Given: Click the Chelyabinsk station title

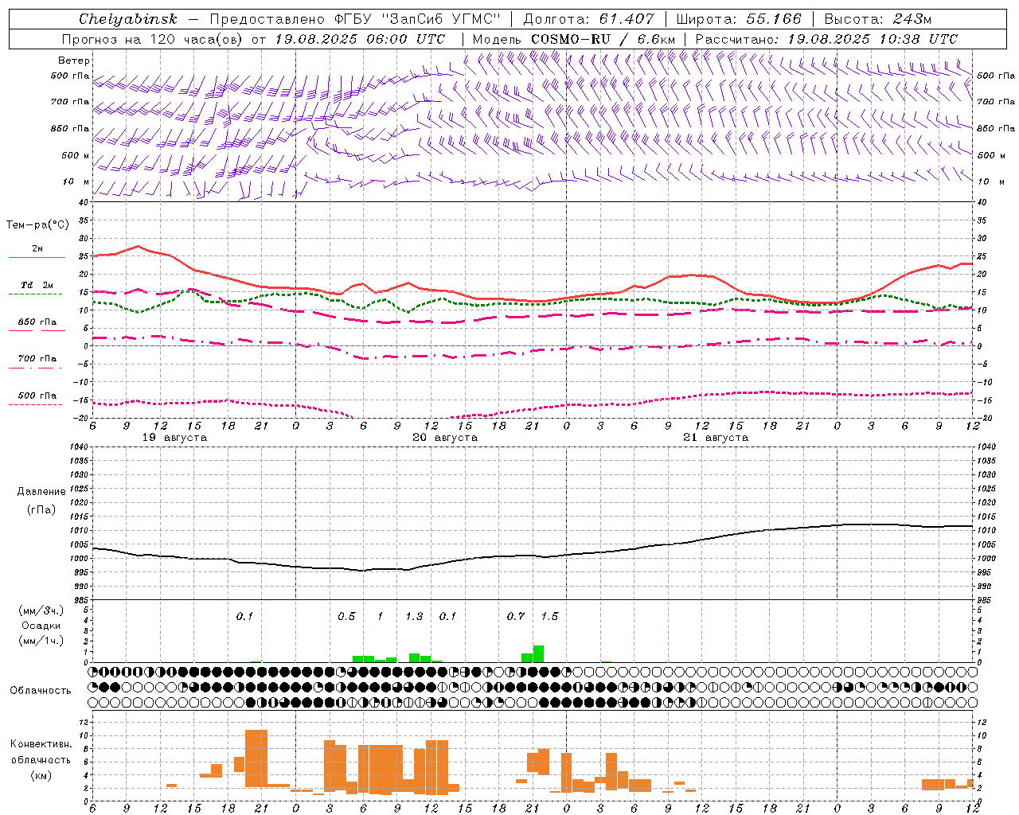Looking at the screenshot, I should pyautogui.click(x=128, y=19).
